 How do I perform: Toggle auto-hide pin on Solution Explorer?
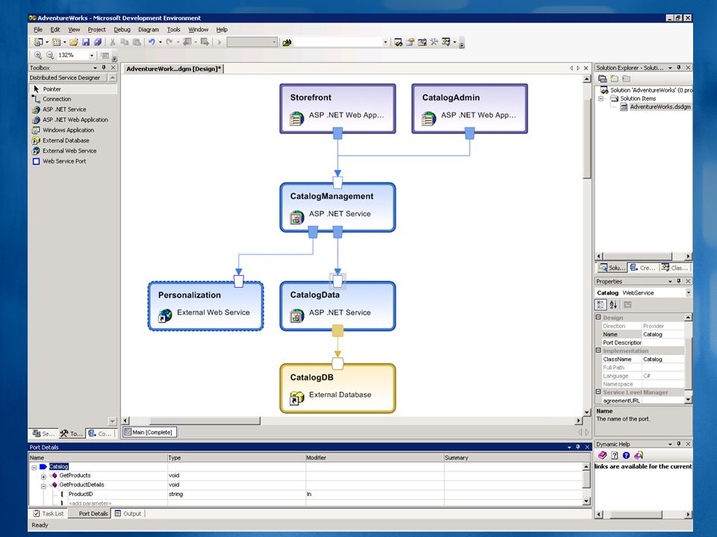pyautogui.click(x=679, y=68)
